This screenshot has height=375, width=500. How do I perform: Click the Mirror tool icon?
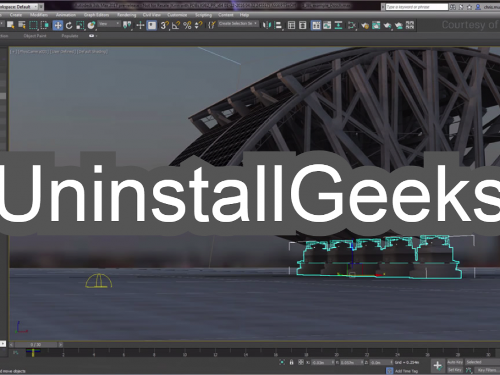[267, 25]
